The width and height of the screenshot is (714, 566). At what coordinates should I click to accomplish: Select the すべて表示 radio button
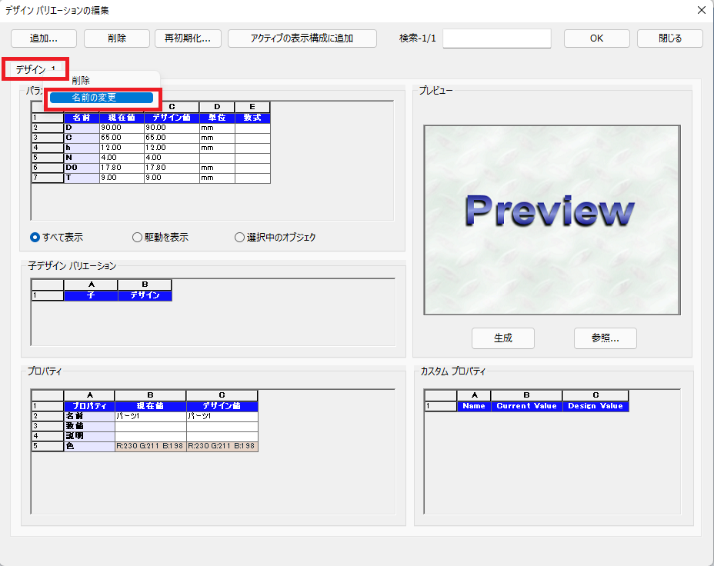pyautogui.click(x=35, y=238)
